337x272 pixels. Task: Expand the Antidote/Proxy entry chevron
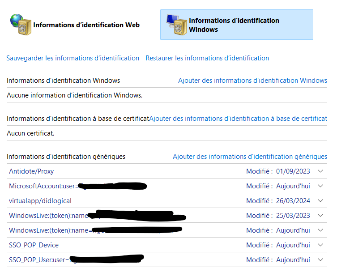click(x=320, y=171)
